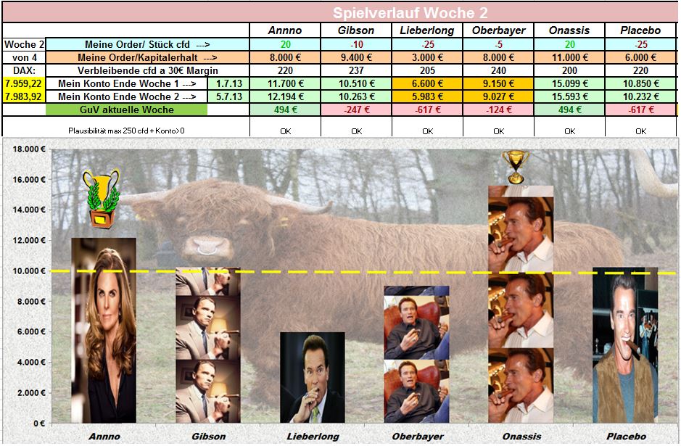This screenshot has width=681, height=446.
Task: Click 'Mein Konto Ende Woche 2 --->' label
Action: (127, 96)
